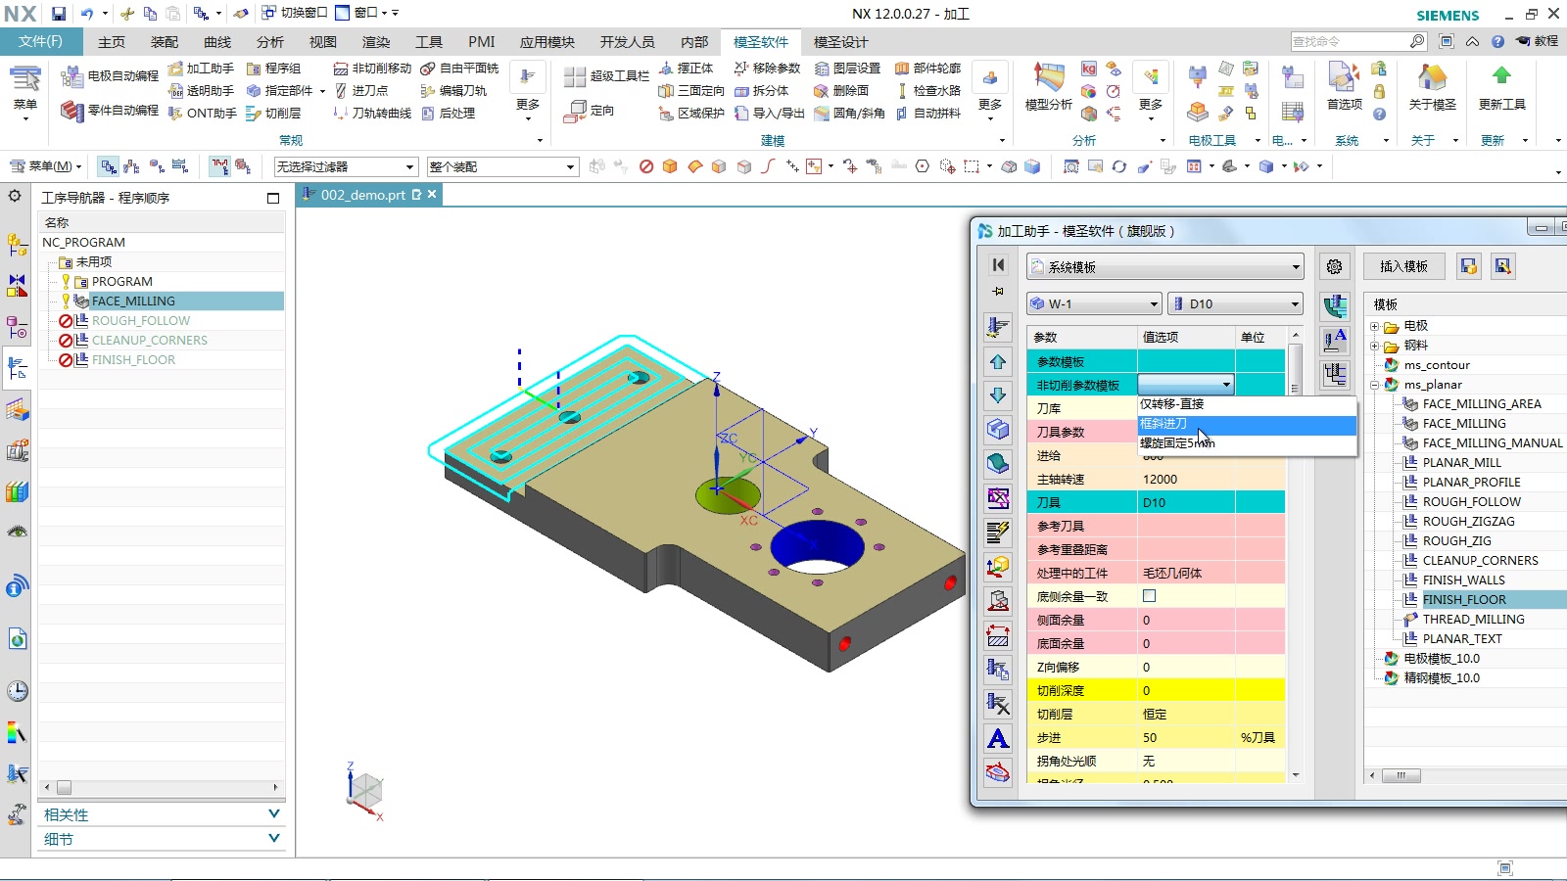The image size is (1567, 881).
Task: Click the jump-to-first icon in 加工助手 dialog
Action: click(x=998, y=264)
